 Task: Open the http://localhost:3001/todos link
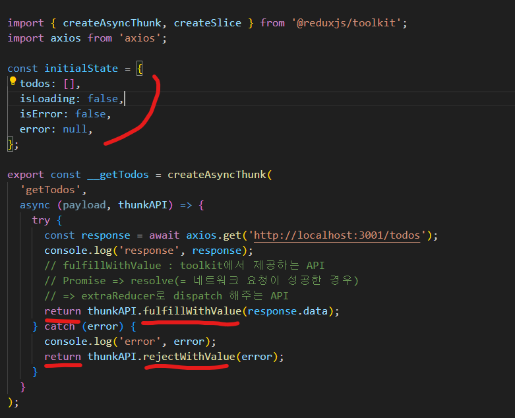337,235
